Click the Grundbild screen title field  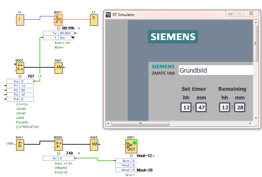(x=215, y=70)
